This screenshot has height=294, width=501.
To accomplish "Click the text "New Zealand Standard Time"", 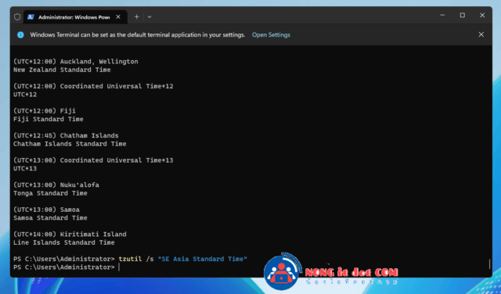I will click(62, 70).
